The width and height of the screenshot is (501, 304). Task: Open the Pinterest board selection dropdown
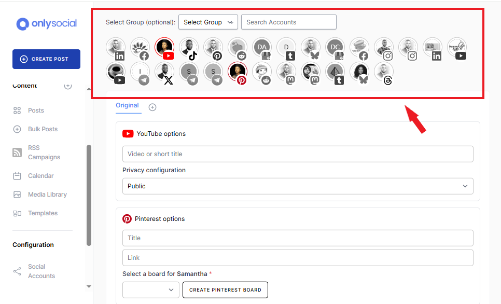point(150,290)
